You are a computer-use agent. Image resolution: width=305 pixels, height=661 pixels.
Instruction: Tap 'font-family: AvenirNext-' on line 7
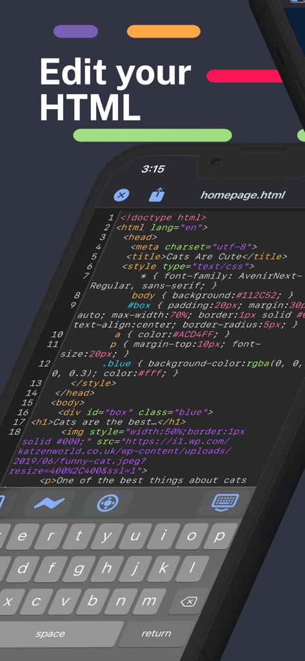pyautogui.click(x=233, y=276)
